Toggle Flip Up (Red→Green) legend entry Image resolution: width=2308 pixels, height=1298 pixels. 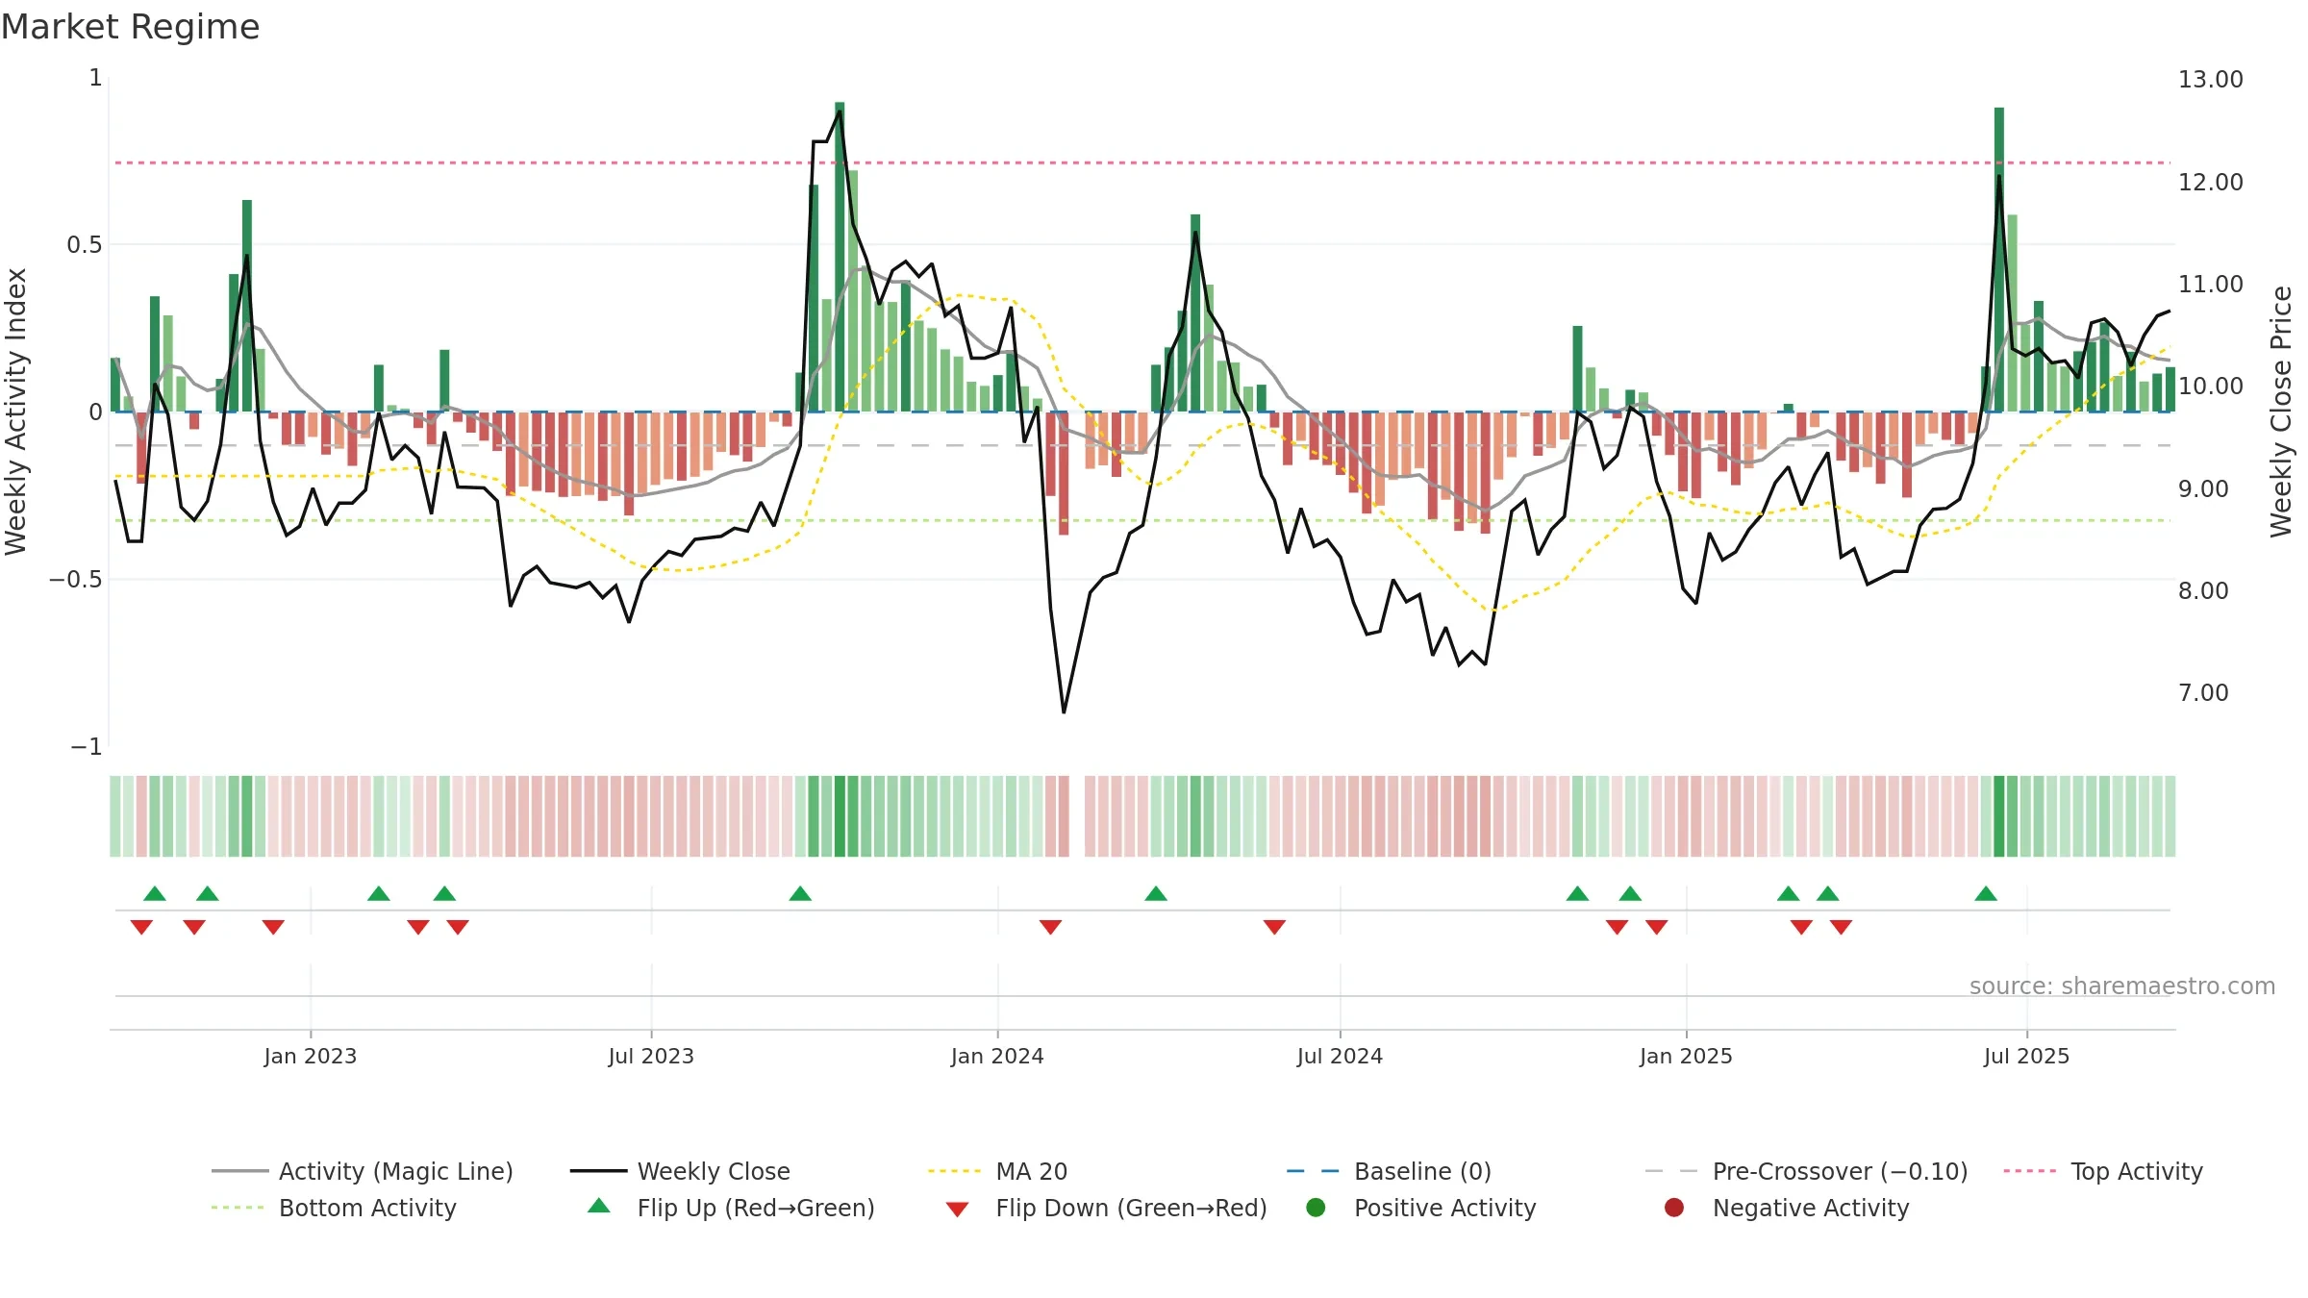pyautogui.click(x=731, y=1208)
